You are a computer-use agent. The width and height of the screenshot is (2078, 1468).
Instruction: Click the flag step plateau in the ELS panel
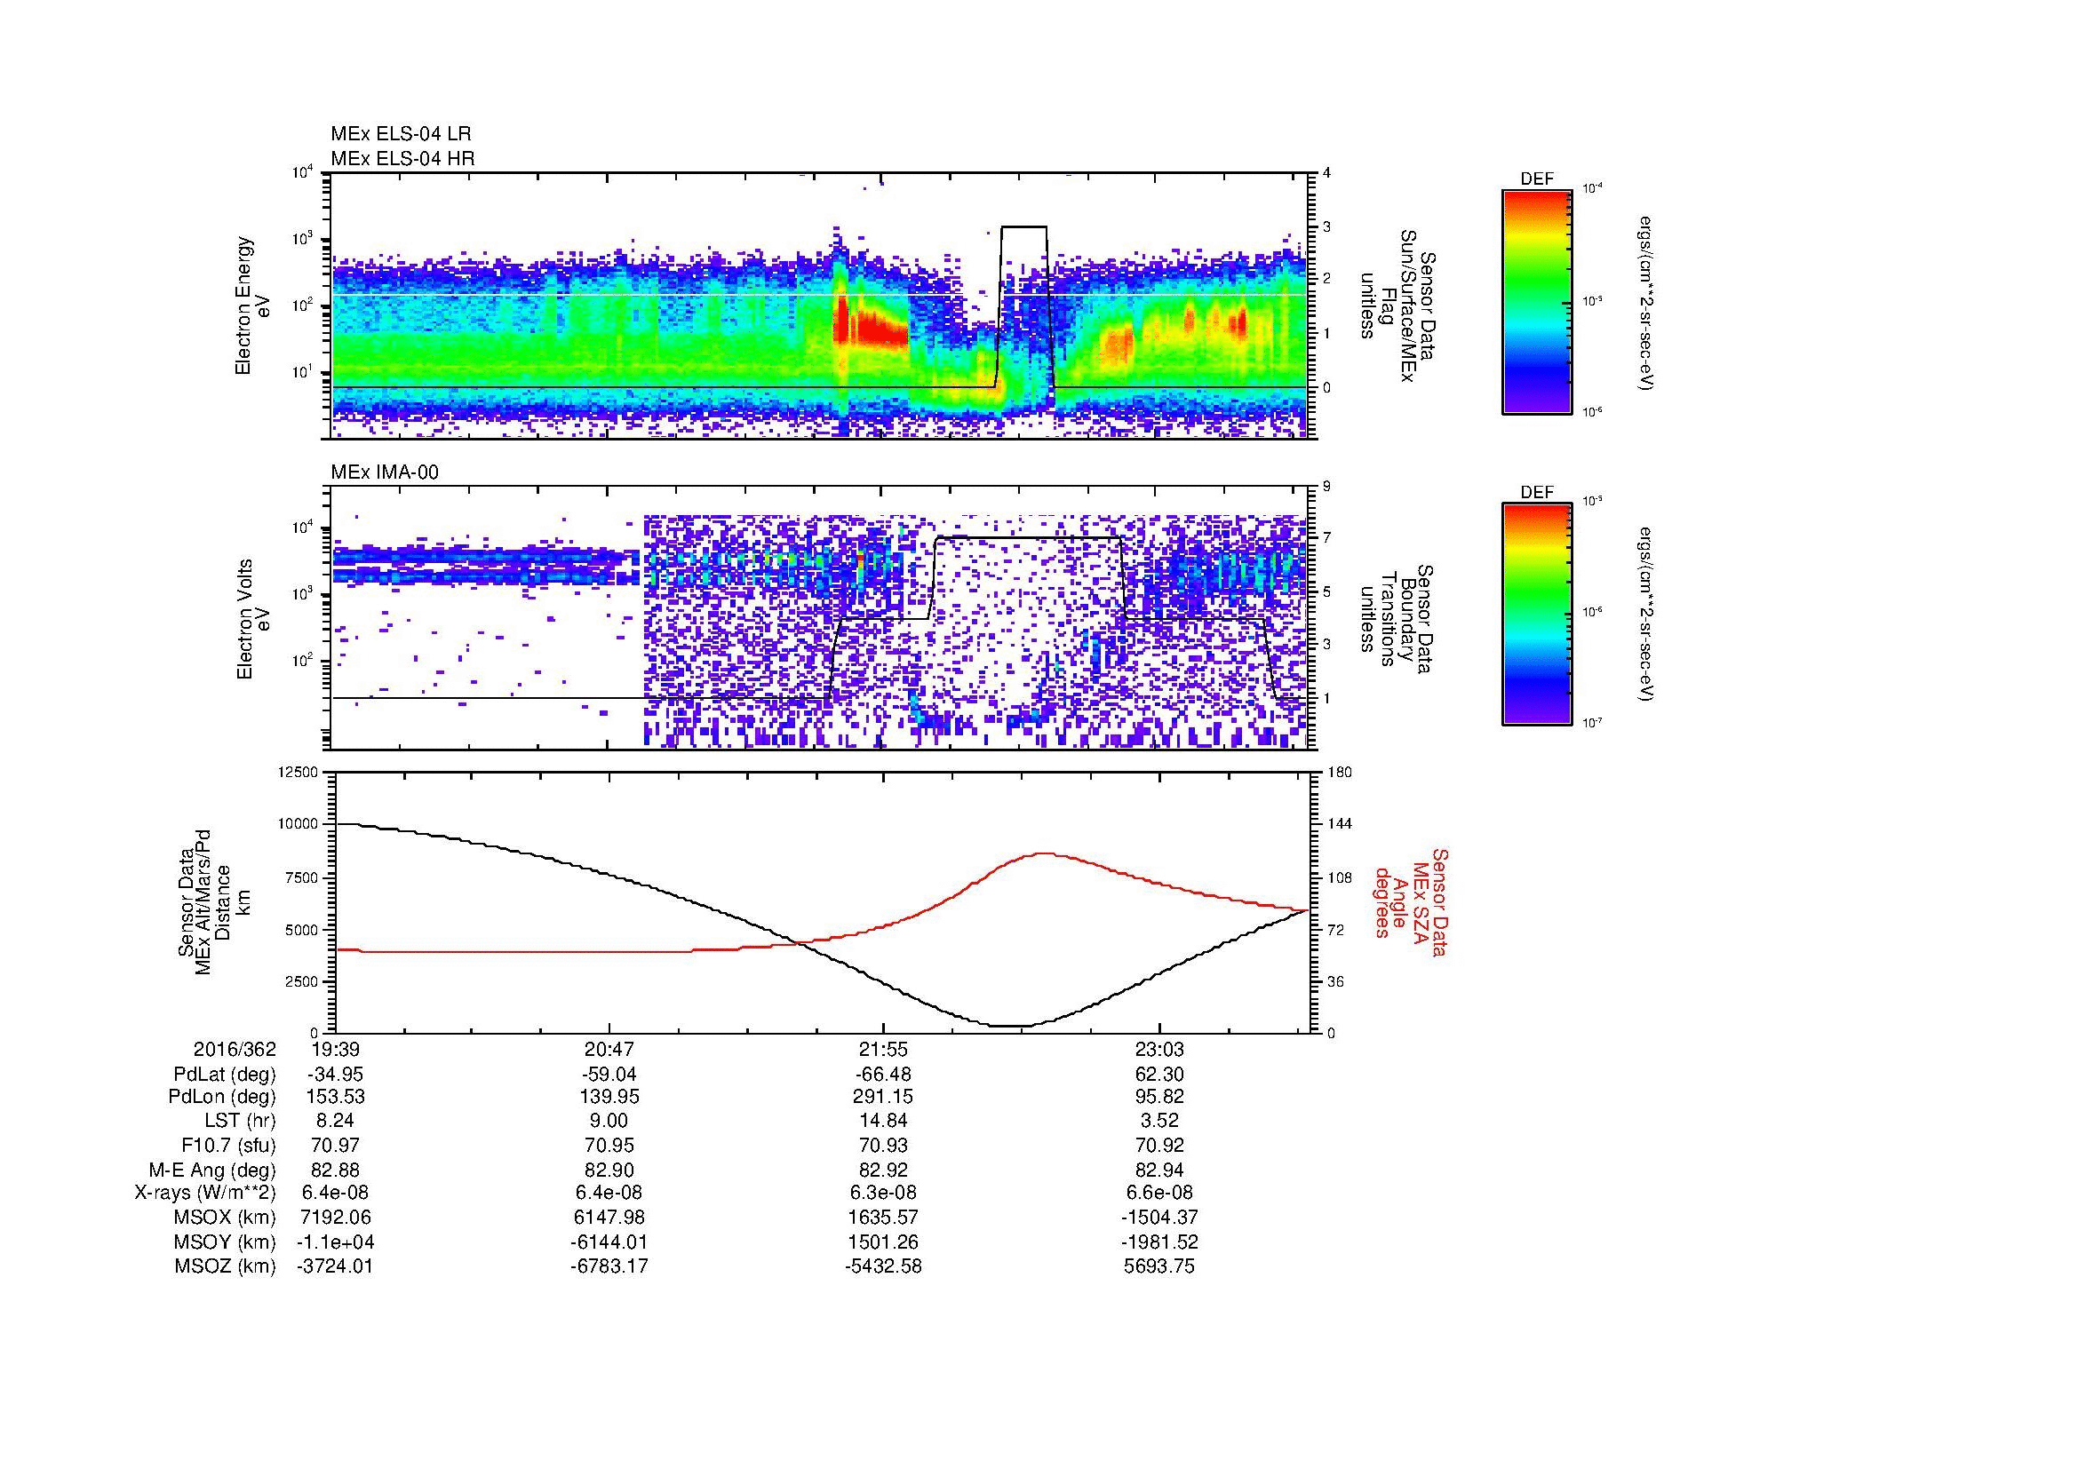point(1023,227)
